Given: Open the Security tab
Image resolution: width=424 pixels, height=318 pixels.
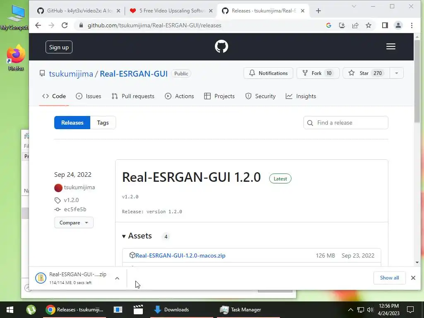Looking at the screenshot, I should point(260,96).
